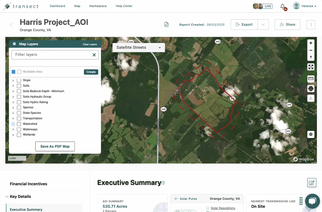Viewport: 322px width, 212px height.
Task: Check the Soils Hydraulic Group layer
Action: (x=19, y=97)
